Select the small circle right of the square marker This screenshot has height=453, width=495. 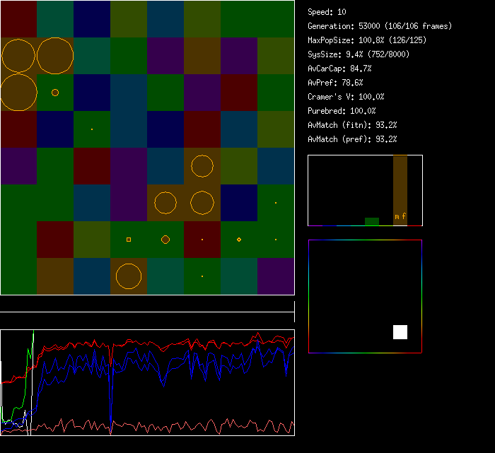click(165, 240)
